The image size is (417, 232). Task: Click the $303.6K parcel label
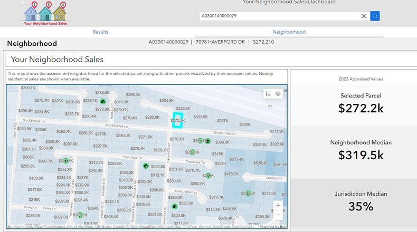click(x=201, y=117)
